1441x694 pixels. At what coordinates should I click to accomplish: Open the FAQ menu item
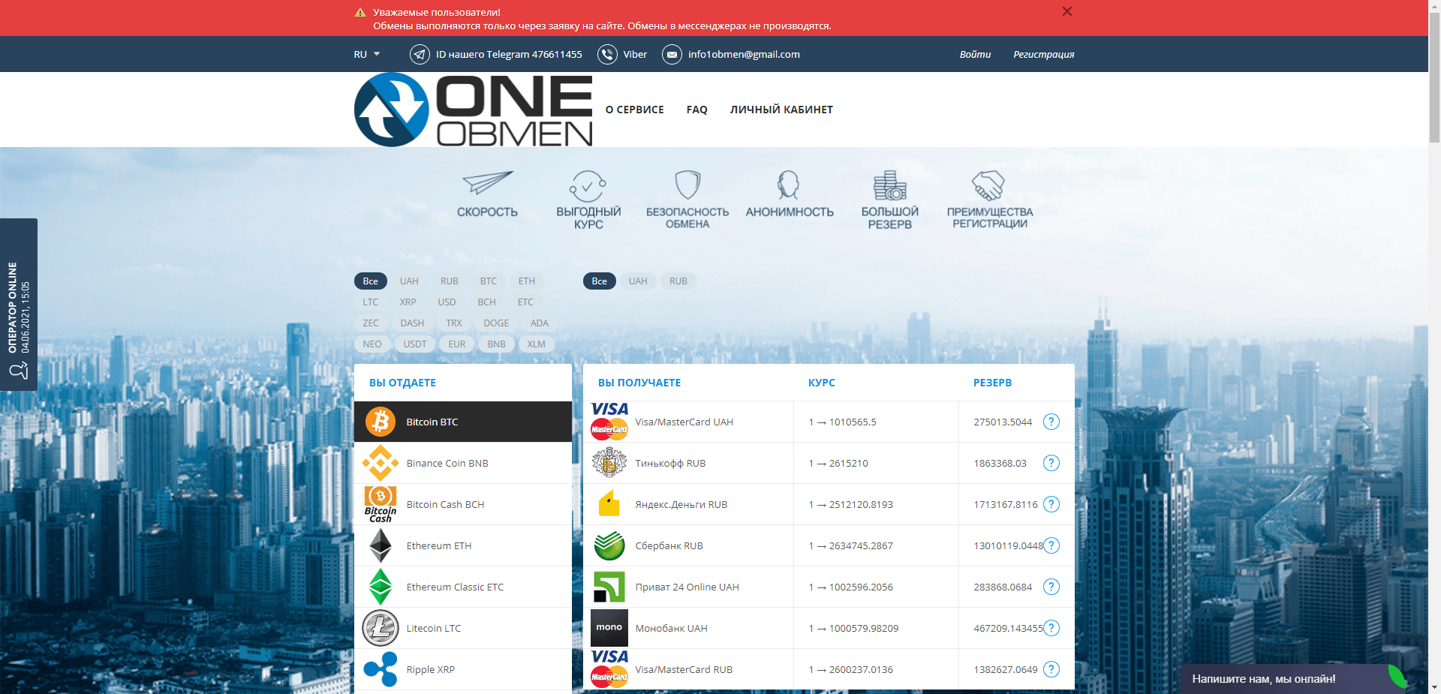pos(696,110)
